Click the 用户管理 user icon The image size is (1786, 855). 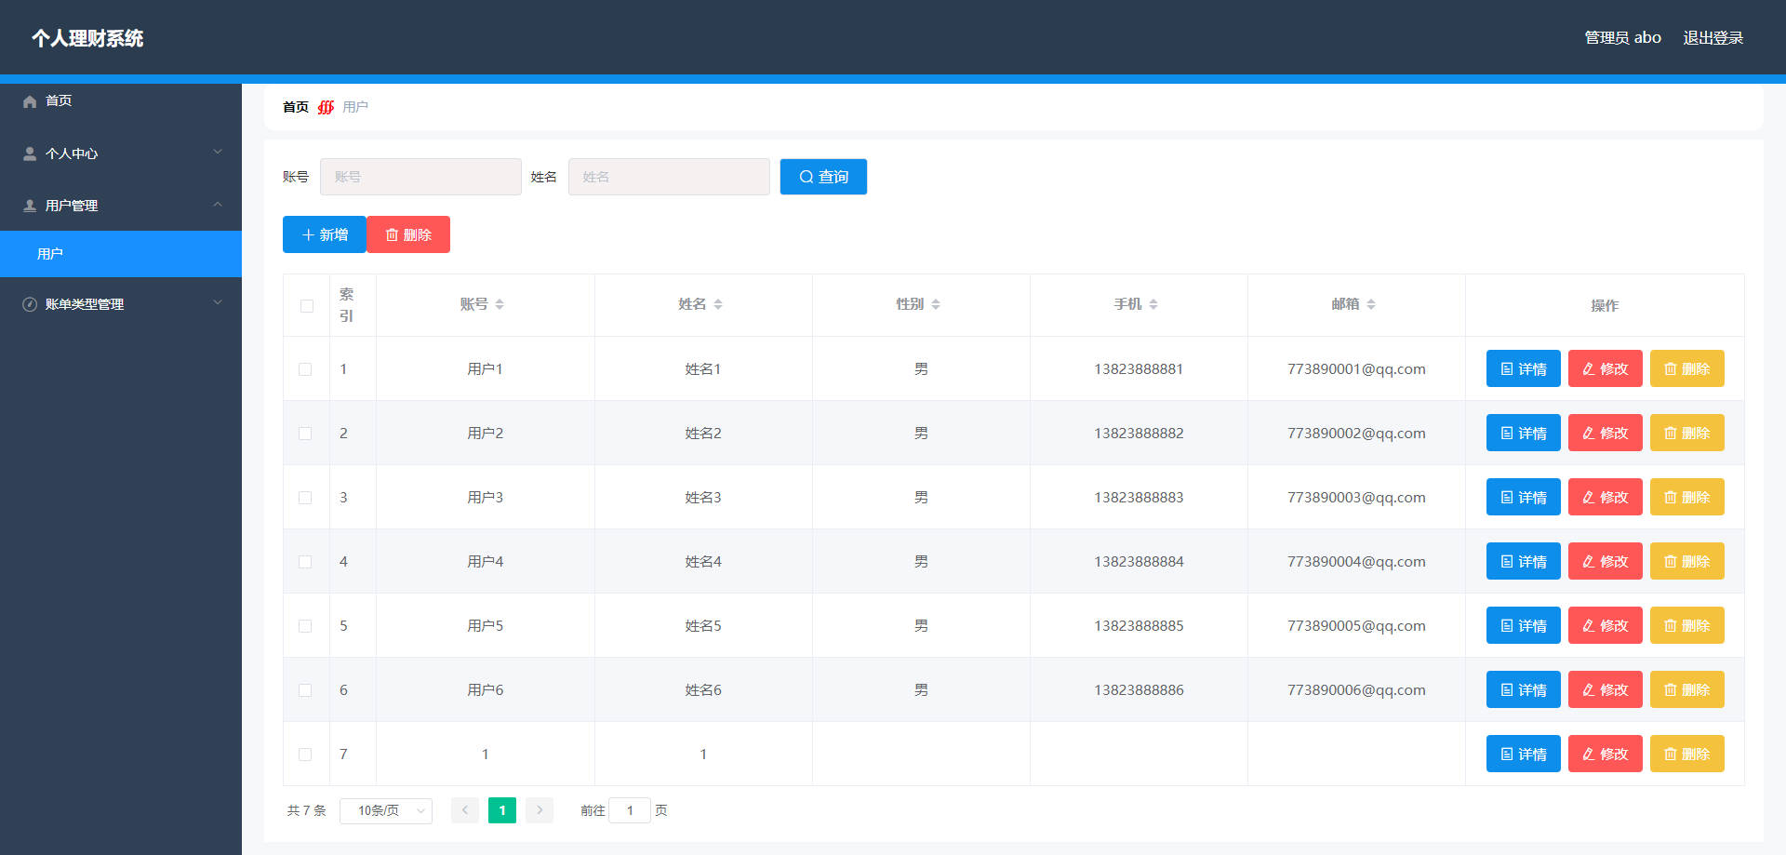coord(30,206)
